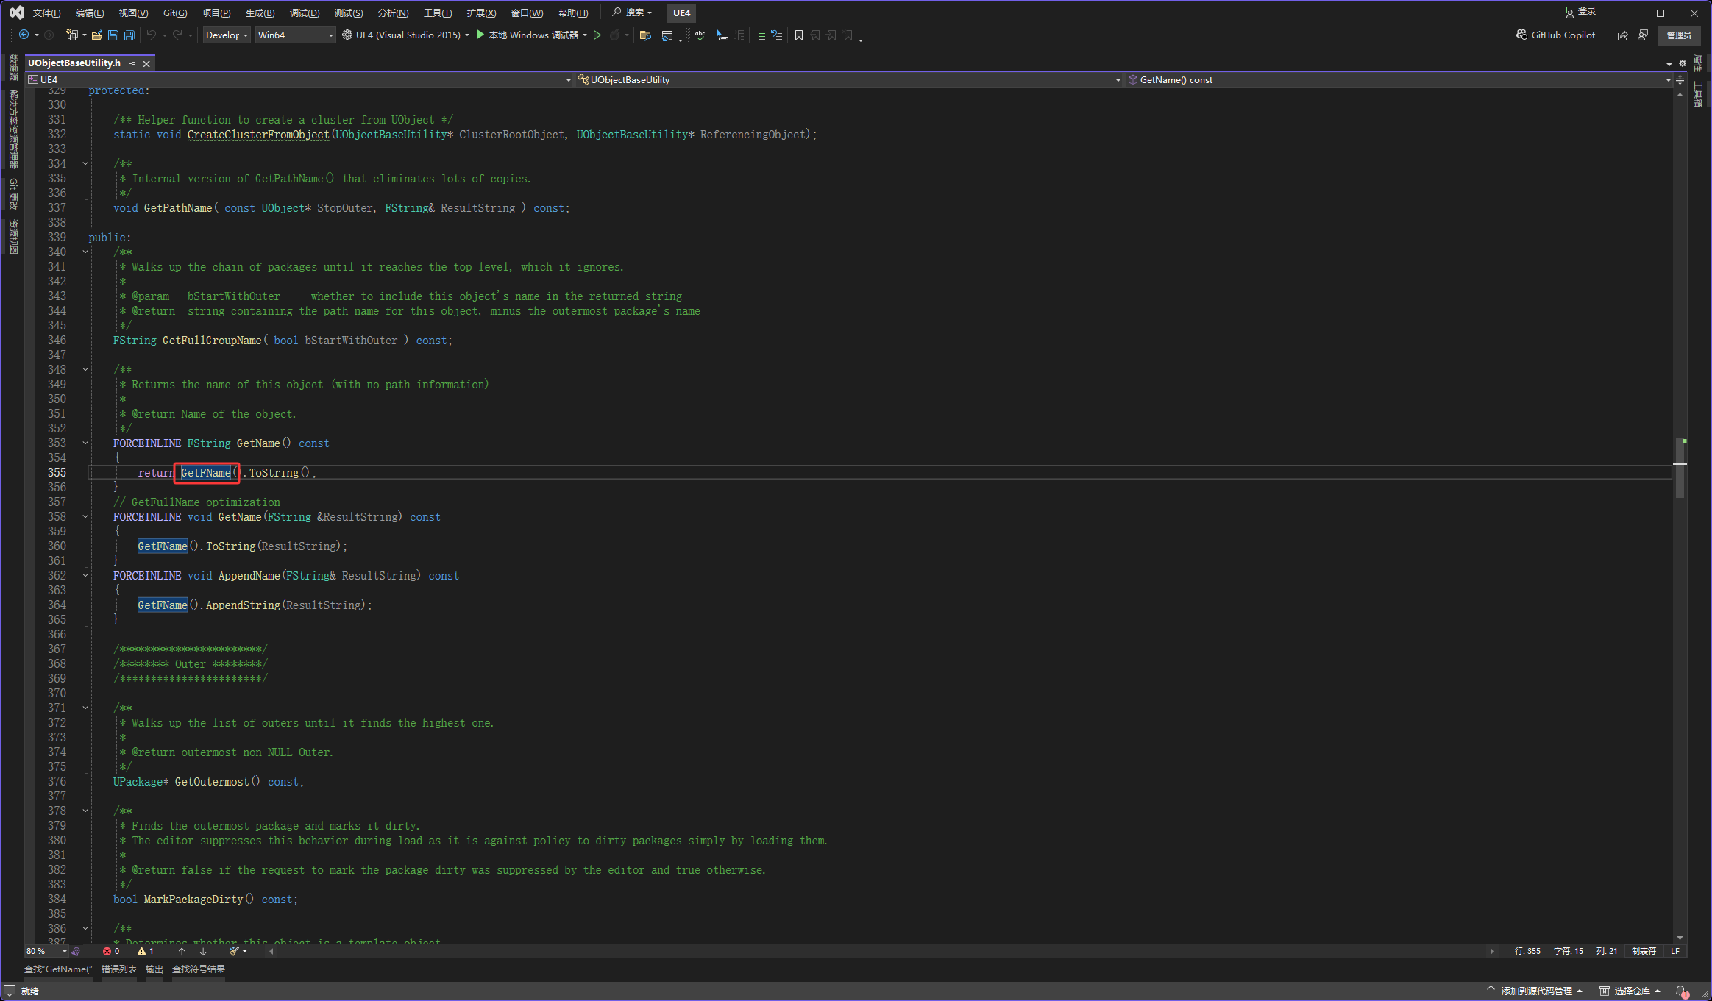Click the warning count indicator
Image resolution: width=1712 pixels, height=1001 pixels.
[145, 951]
